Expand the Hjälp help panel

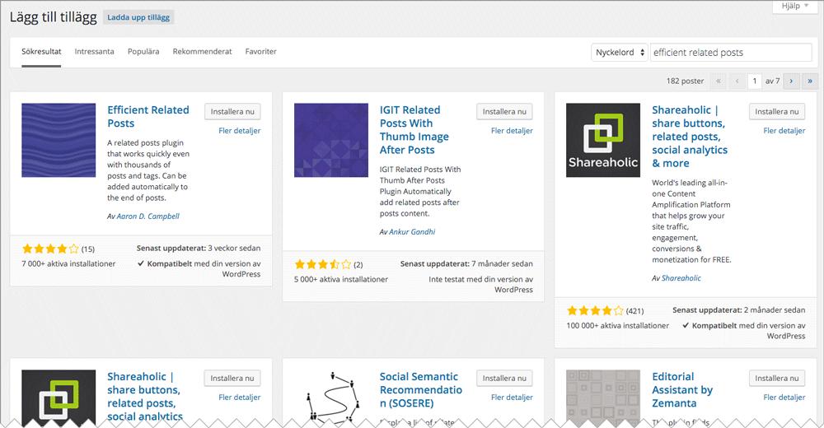[x=794, y=7]
